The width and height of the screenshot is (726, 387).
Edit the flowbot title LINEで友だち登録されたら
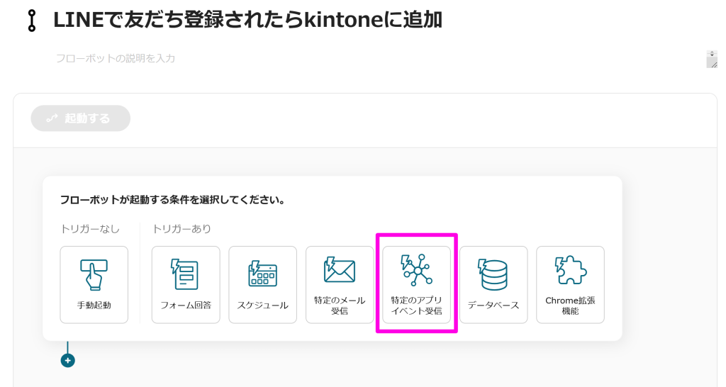click(x=247, y=20)
